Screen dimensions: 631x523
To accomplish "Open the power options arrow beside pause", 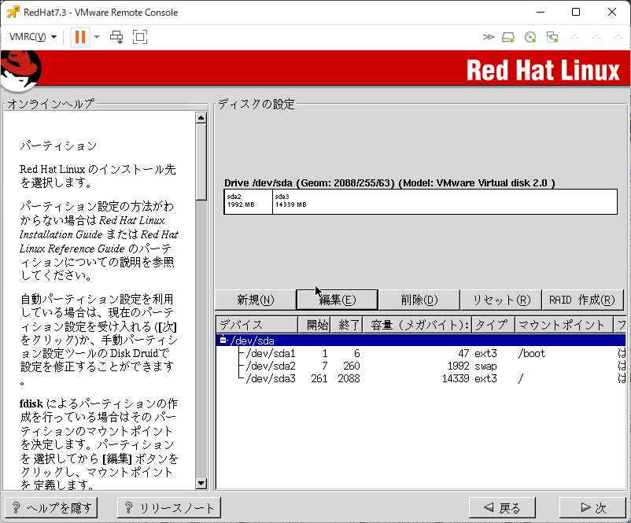I will pyautogui.click(x=97, y=37).
